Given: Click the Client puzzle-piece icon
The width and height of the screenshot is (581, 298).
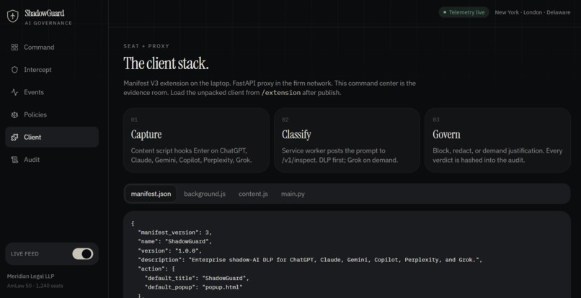Looking at the screenshot, I should pos(14,137).
